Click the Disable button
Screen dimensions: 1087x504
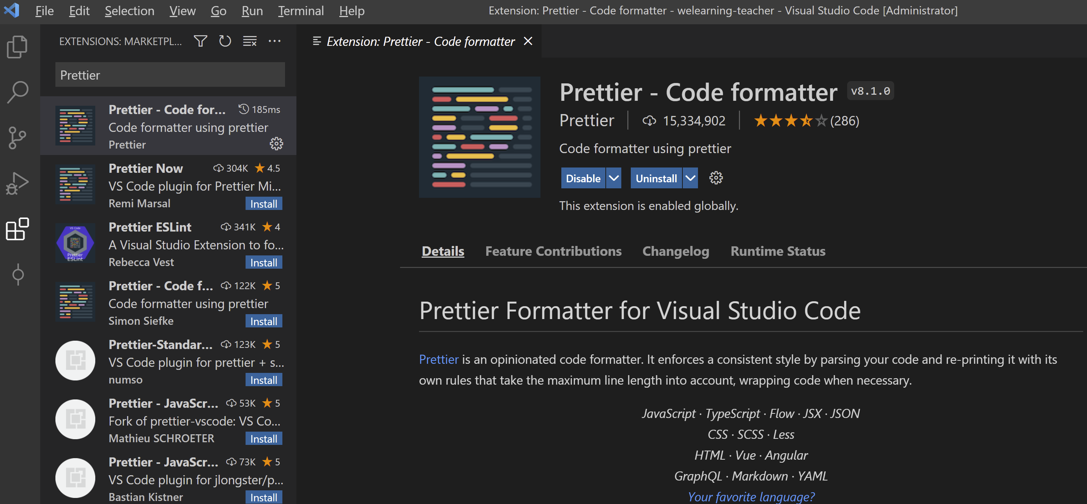[583, 178]
